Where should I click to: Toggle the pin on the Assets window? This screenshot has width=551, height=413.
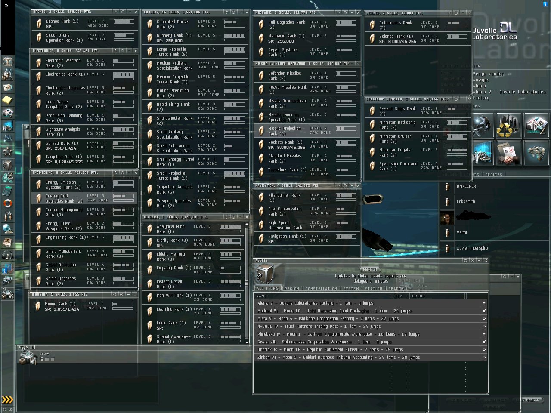coord(472,260)
